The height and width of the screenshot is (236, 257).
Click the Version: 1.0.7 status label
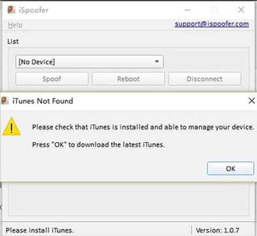click(x=217, y=230)
